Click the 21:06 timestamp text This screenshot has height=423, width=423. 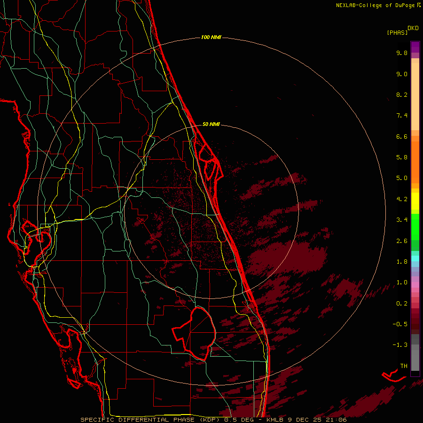click(336, 420)
